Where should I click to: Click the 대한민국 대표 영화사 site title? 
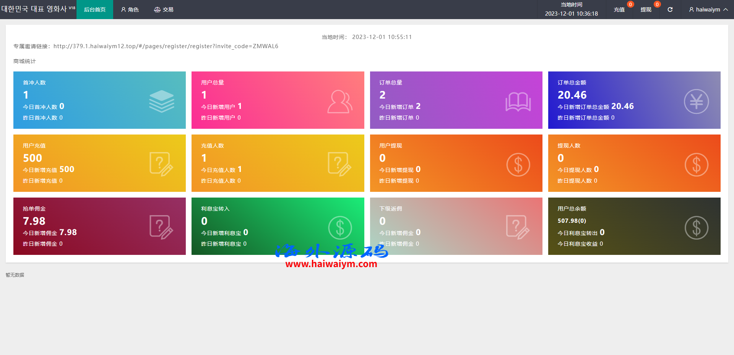point(34,9)
